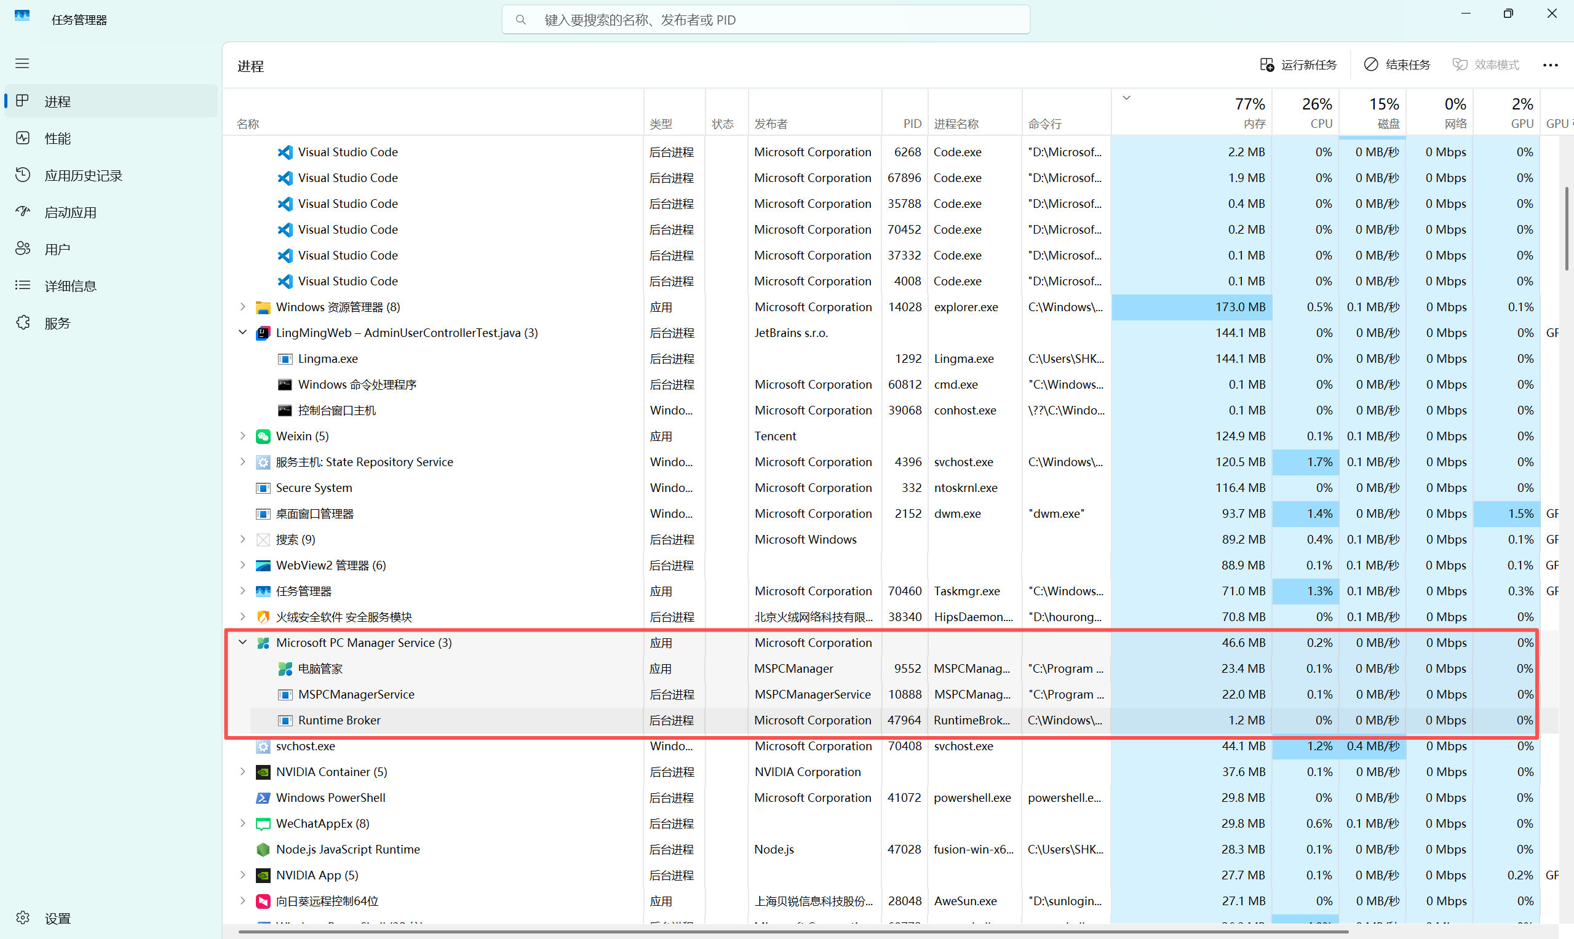Expand the Weixin (5) group

pyautogui.click(x=242, y=436)
